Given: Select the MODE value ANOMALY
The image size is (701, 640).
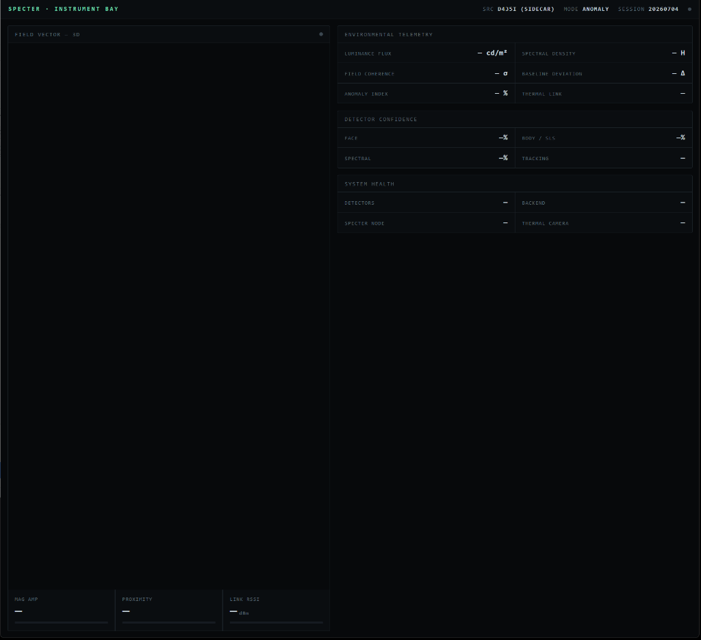Looking at the screenshot, I should pyautogui.click(x=596, y=9).
